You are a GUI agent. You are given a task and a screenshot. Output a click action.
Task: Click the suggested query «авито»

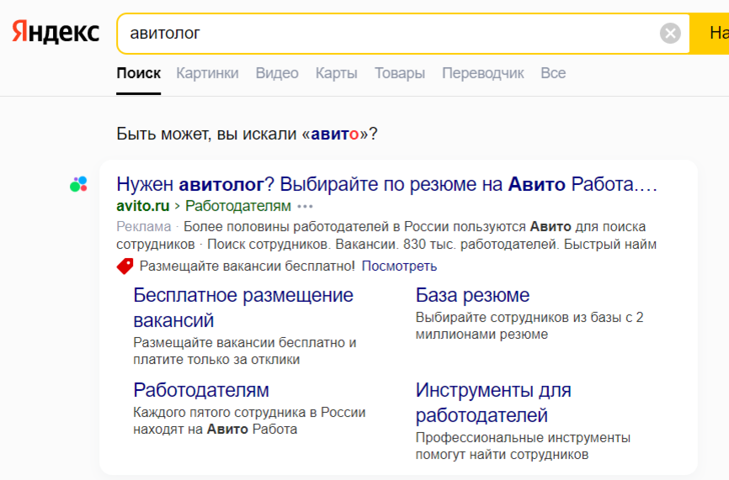click(335, 135)
